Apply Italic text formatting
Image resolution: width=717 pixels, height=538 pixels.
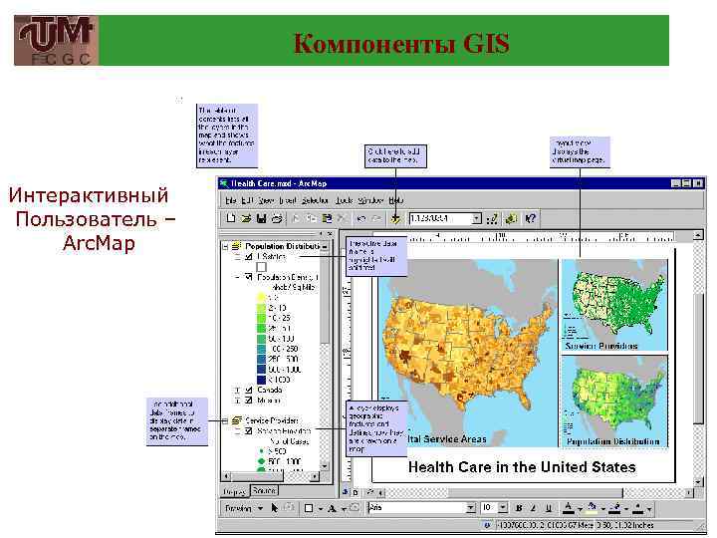pyautogui.click(x=533, y=508)
